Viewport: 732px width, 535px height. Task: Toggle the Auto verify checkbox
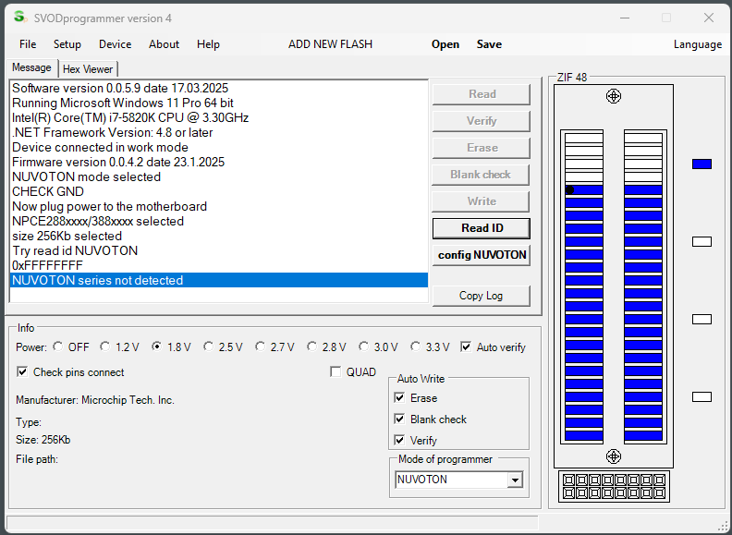click(x=466, y=347)
